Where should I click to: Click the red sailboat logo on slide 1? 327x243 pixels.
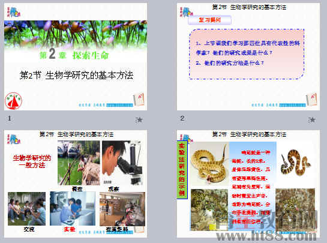pos(14,101)
